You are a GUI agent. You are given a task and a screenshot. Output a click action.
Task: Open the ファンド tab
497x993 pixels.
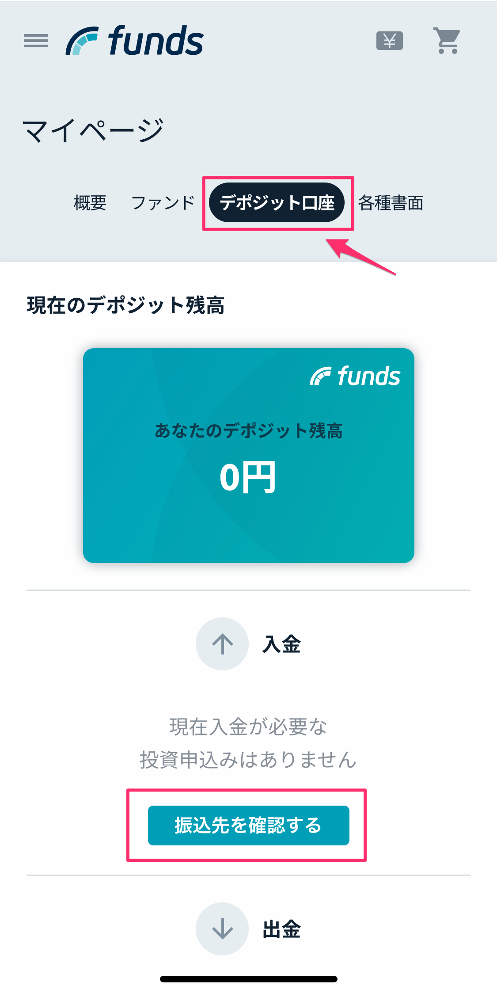163,203
